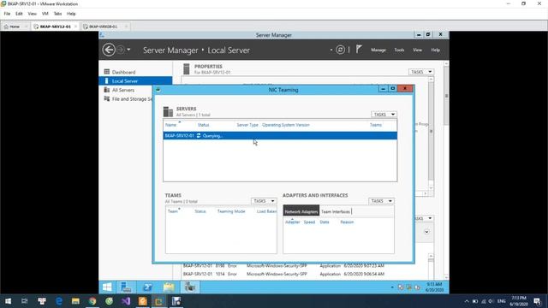Open File Explorer from the guest taskbar

point(169,287)
